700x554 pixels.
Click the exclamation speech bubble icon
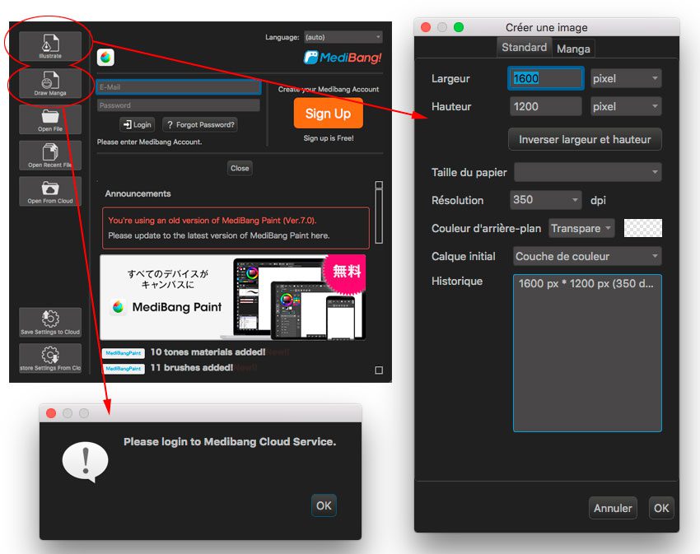pos(86,462)
